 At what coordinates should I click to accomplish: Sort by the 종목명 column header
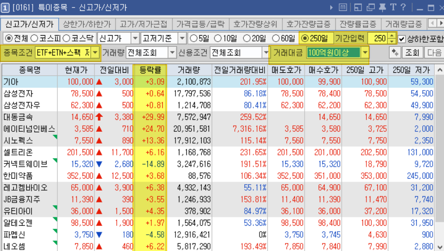[x=30, y=70]
